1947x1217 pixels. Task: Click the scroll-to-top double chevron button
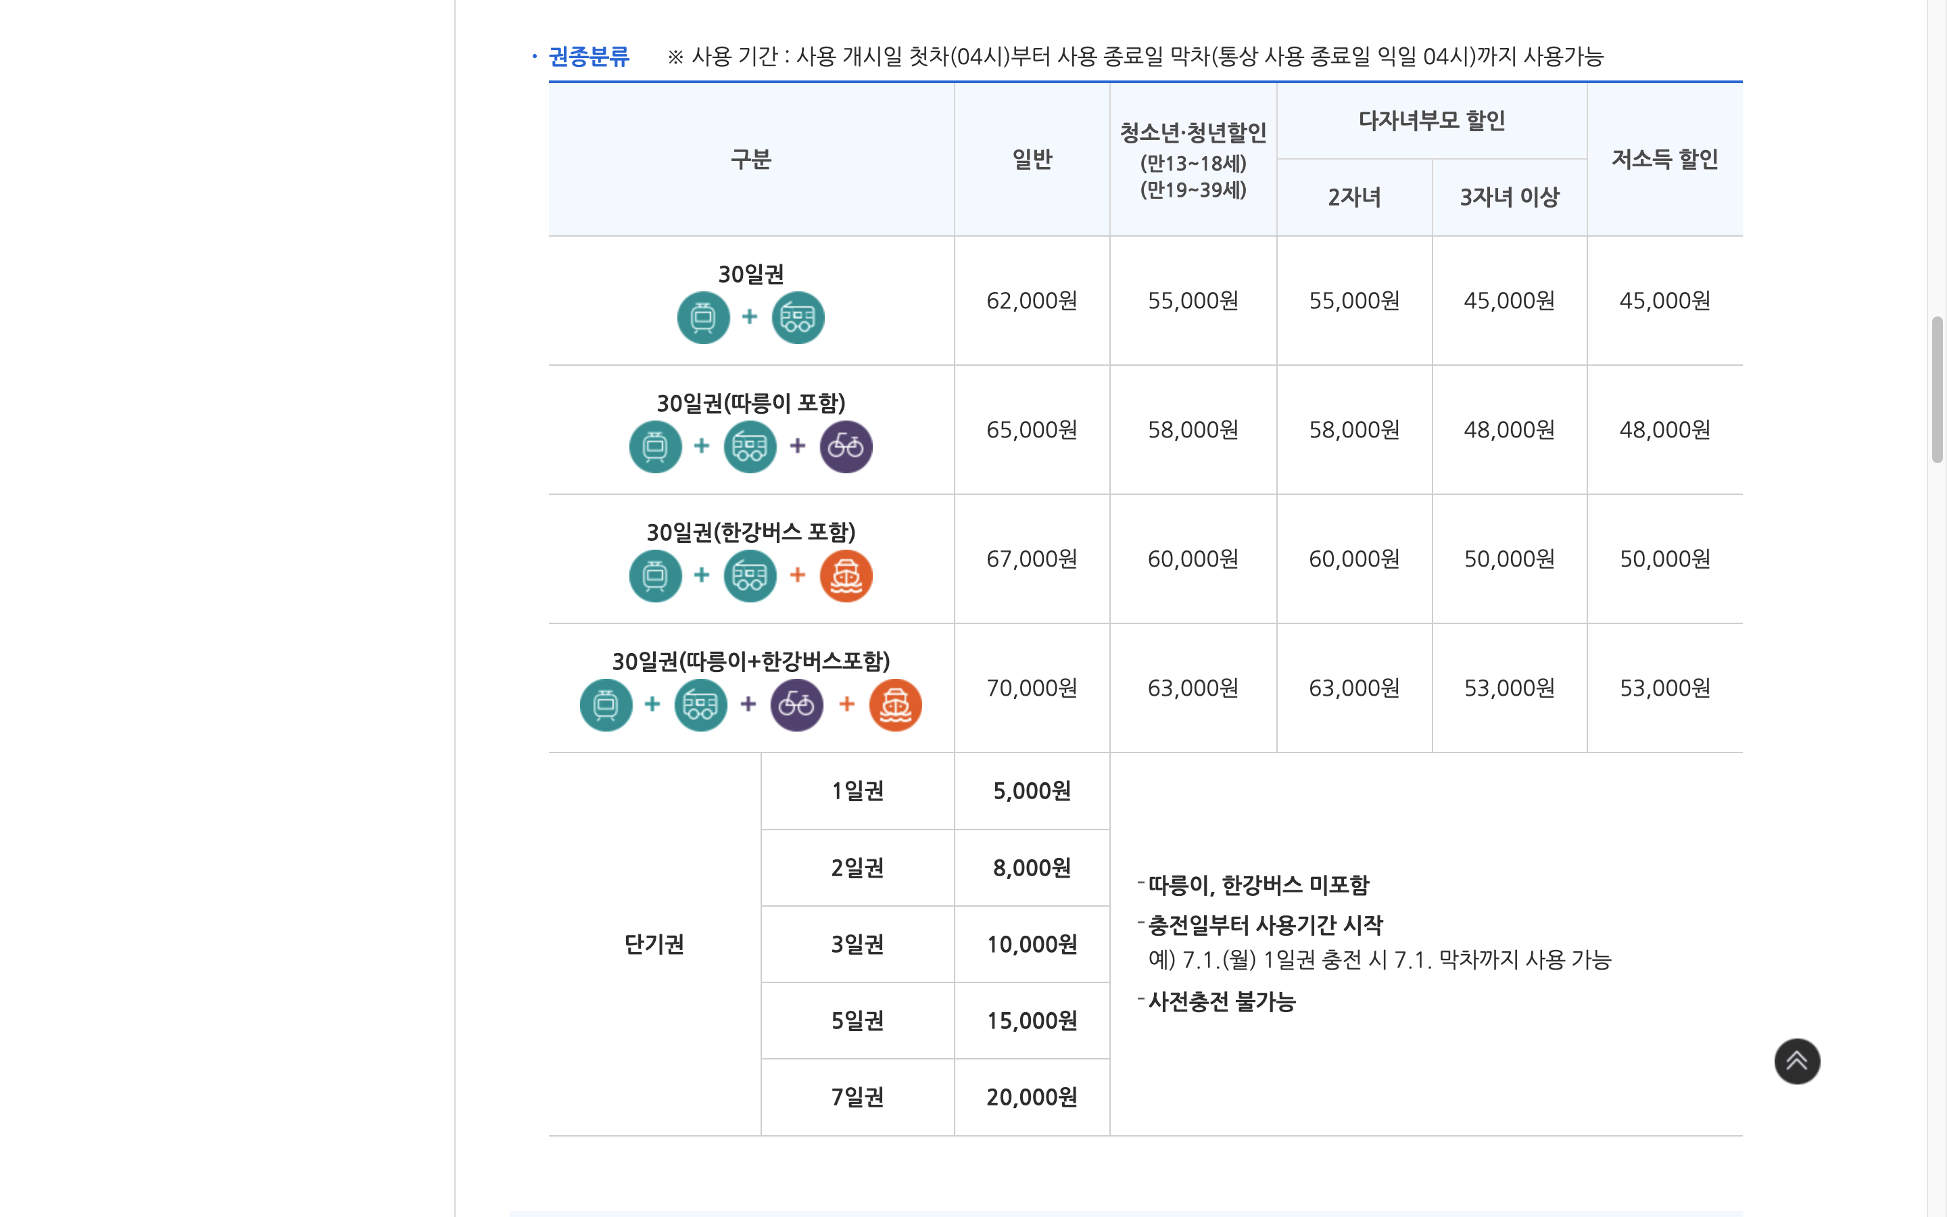[x=1796, y=1061]
